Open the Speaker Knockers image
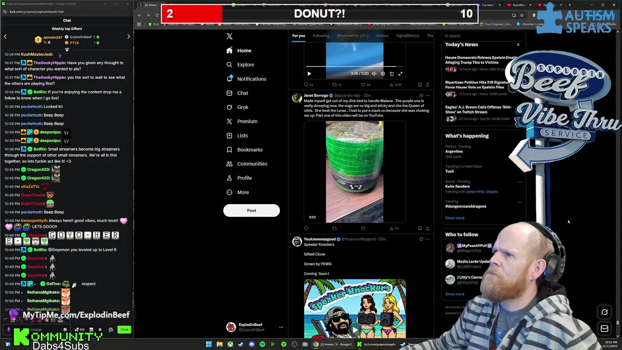The image size is (622, 350). coord(355,309)
